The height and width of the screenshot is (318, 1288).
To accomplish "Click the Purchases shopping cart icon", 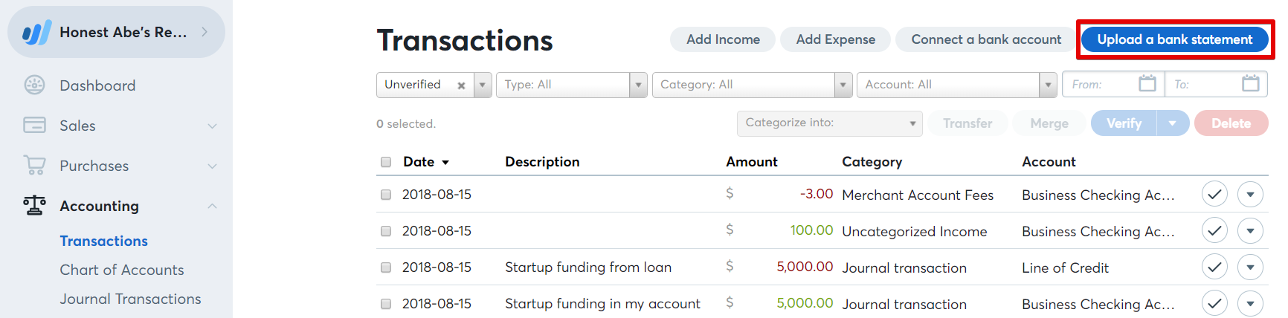I will (35, 166).
